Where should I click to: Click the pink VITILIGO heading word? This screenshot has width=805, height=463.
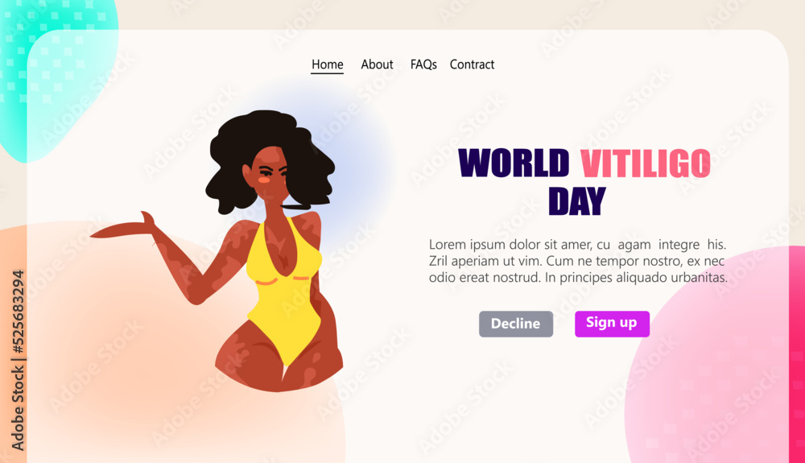646,163
